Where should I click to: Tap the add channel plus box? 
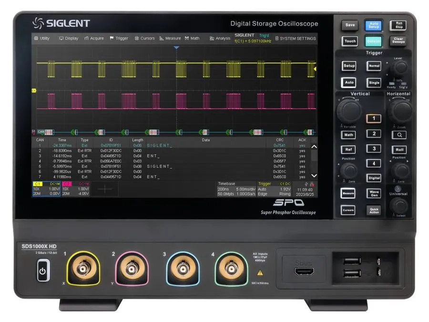105,189
